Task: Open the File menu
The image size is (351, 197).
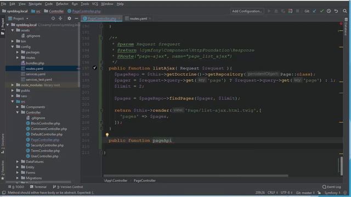Action: click(x=3, y=4)
